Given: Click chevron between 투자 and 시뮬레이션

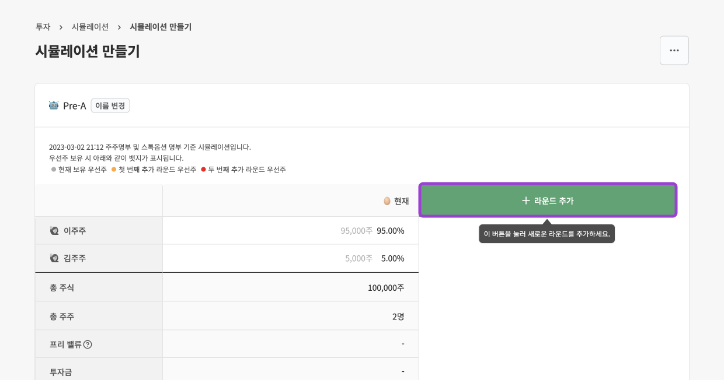Looking at the screenshot, I should [x=60, y=27].
